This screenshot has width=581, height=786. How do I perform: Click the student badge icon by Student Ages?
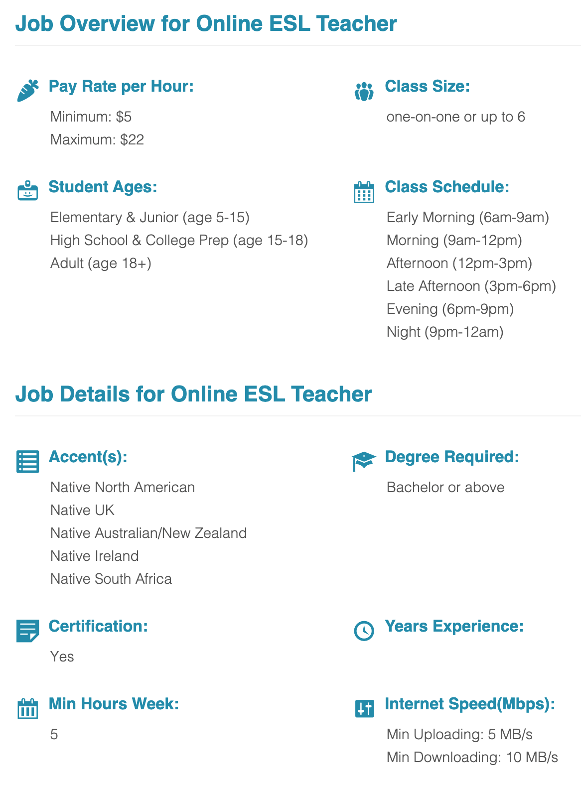[x=28, y=191]
